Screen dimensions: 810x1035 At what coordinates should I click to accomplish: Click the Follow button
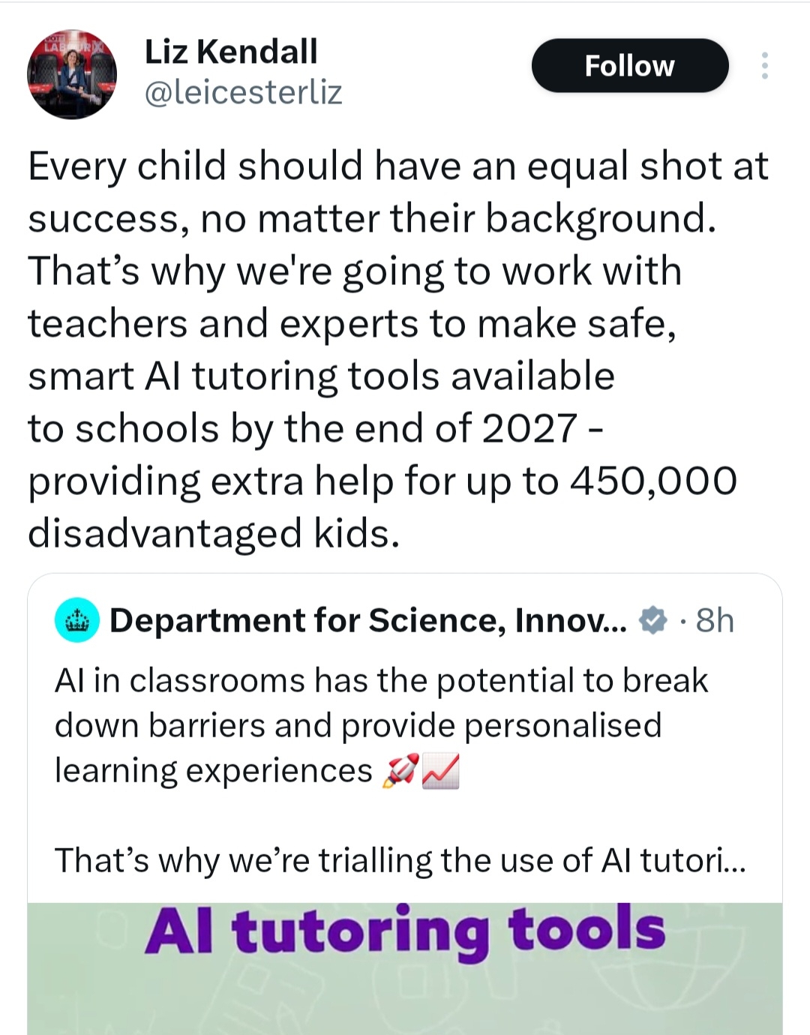629,66
